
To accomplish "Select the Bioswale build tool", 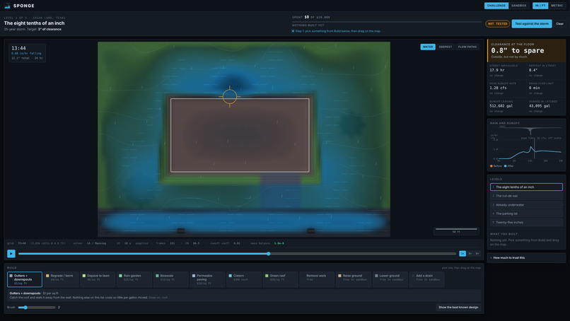I will 171,279.
